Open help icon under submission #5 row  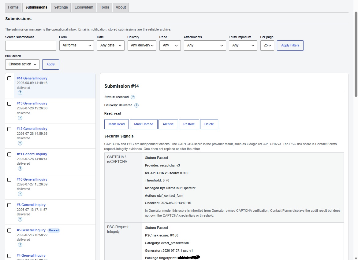[20, 245]
